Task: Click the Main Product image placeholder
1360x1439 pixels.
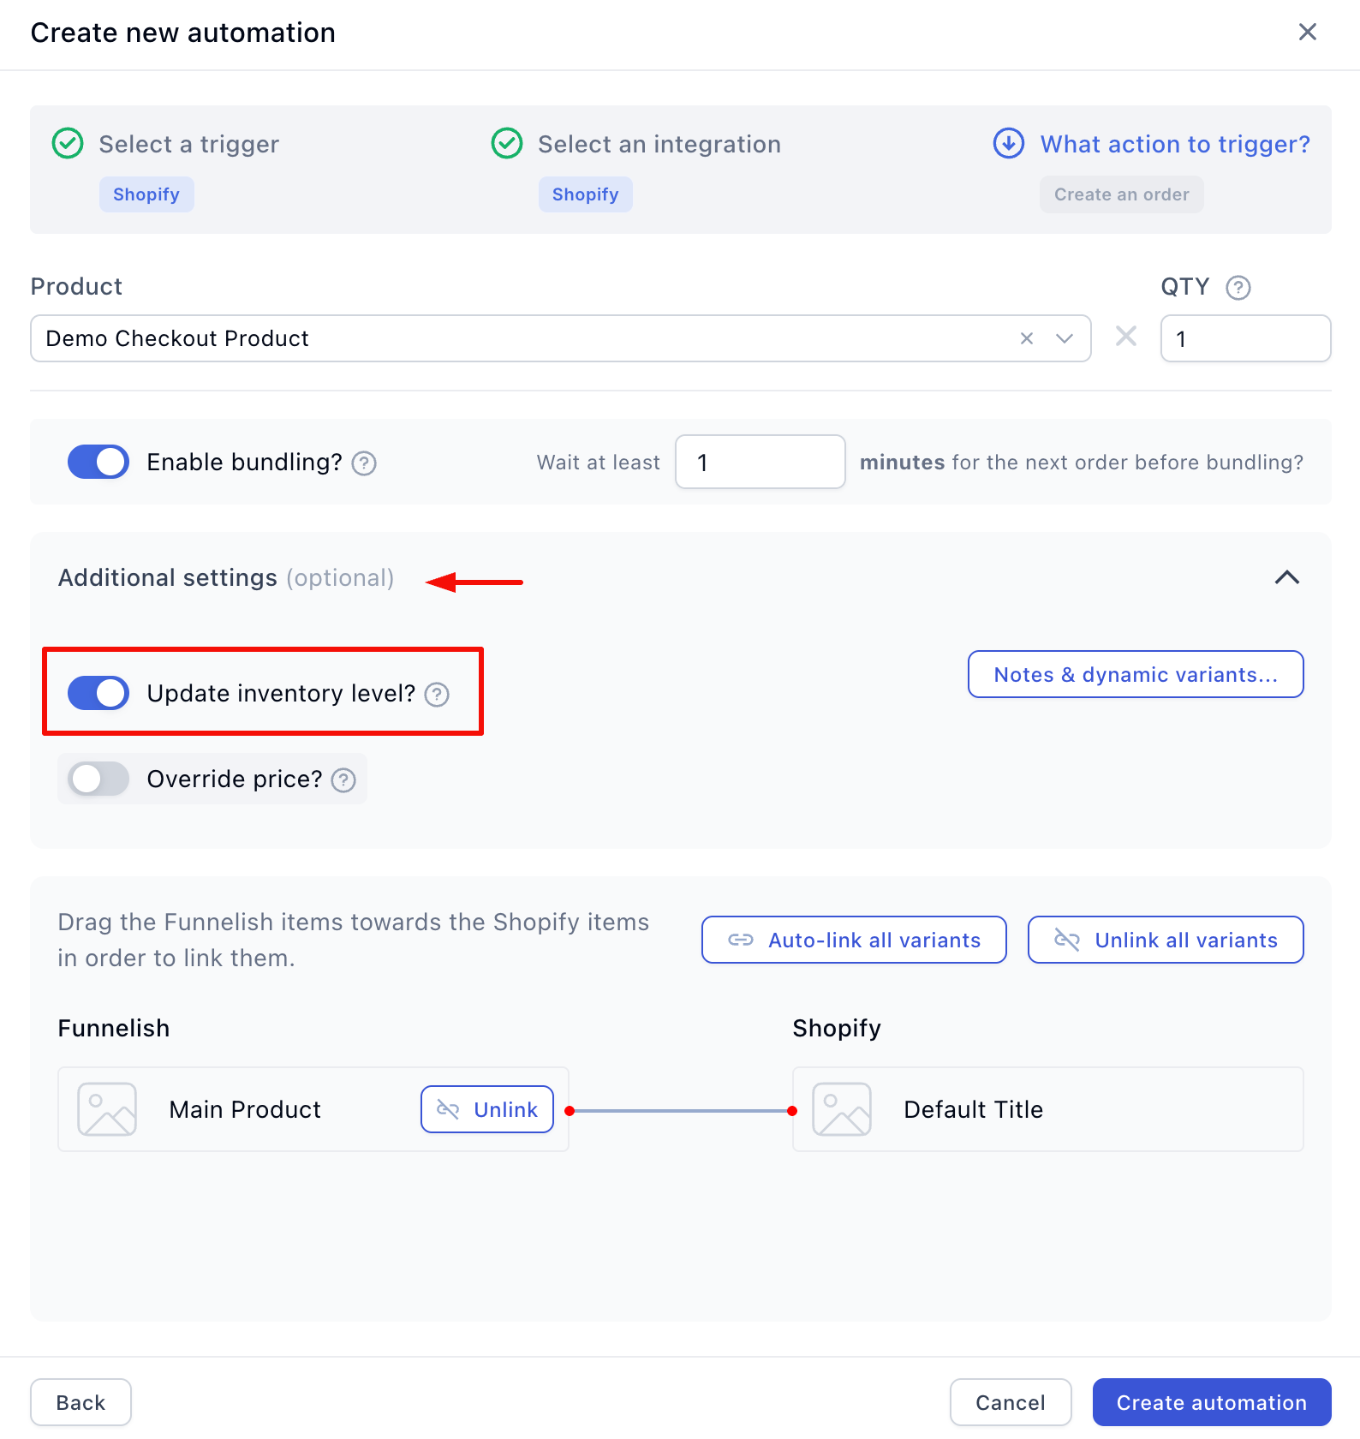Action: pos(107,1109)
